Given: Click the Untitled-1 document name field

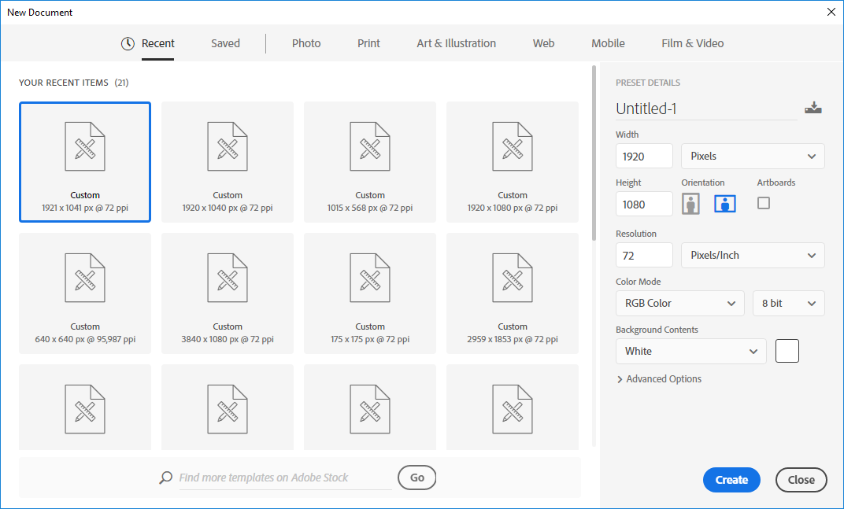Looking at the screenshot, I should tap(706, 109).
